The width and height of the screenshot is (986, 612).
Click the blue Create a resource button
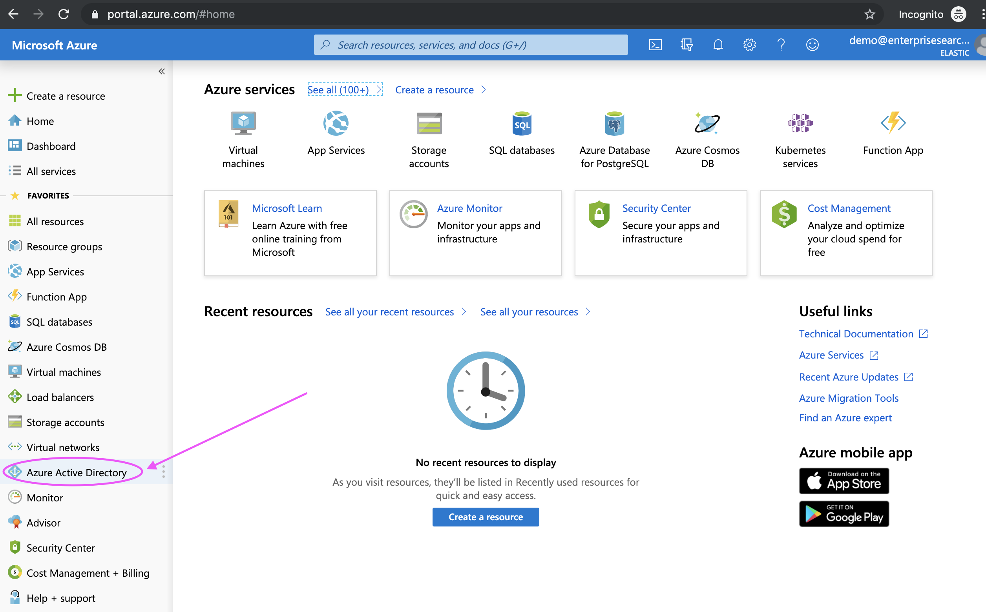(485, 517)
